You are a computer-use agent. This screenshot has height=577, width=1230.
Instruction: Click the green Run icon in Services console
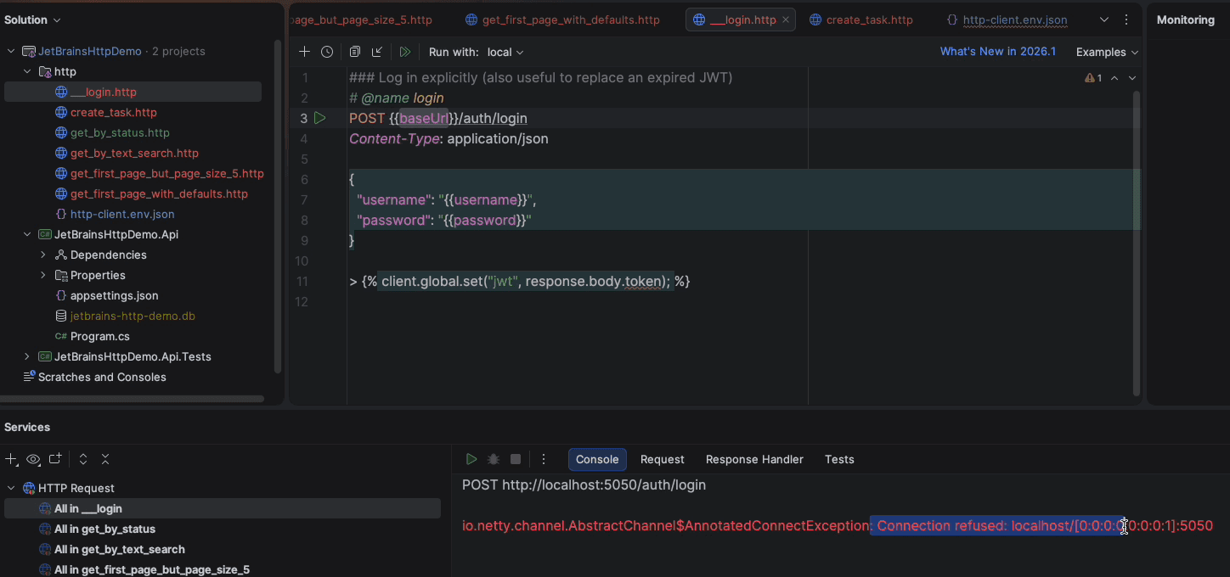coord(471,459)
